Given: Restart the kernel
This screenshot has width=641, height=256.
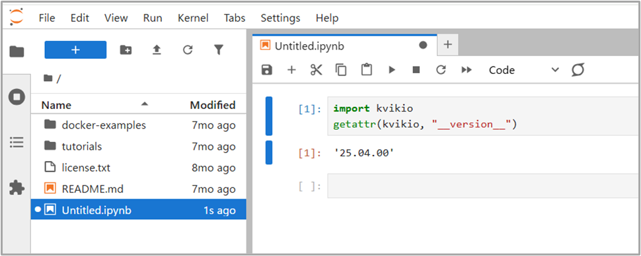Looking at the screenshot, I should (441, 70).
